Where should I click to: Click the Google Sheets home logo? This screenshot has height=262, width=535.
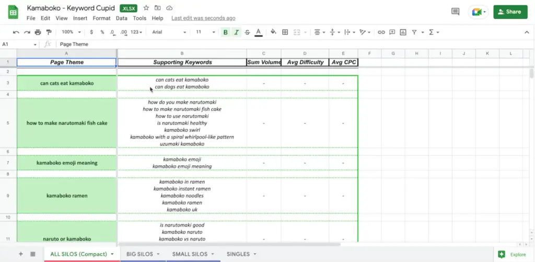pyautogui.click(x=13, y=12)
